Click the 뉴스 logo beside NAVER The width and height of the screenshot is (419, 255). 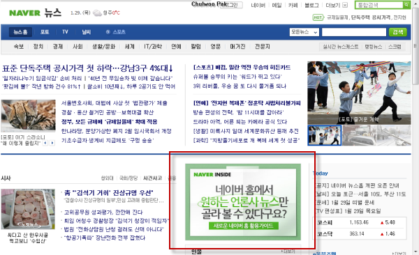coord(52,13)
